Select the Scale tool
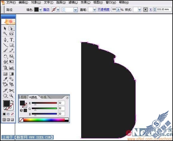Viewport: 173px width, 141px height. coord(11,56)
